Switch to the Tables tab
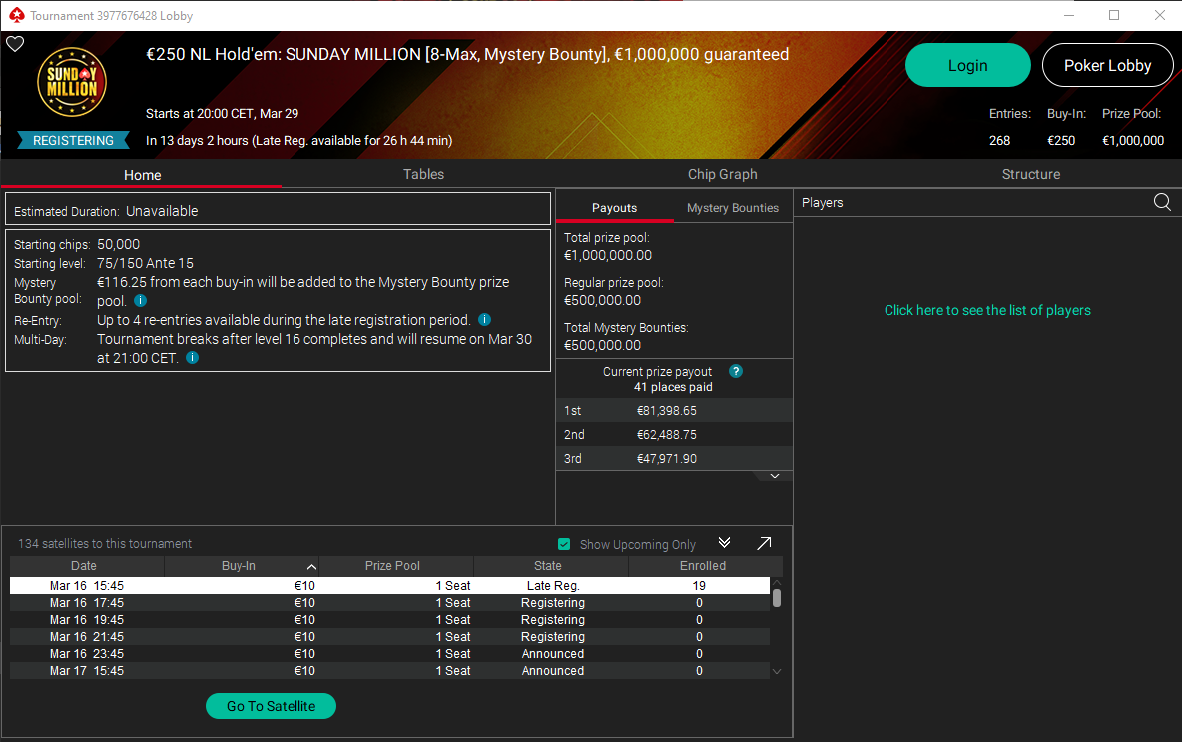Image resolution: width=1182 pixels, height=742 pixels. [x=423, y=174]
